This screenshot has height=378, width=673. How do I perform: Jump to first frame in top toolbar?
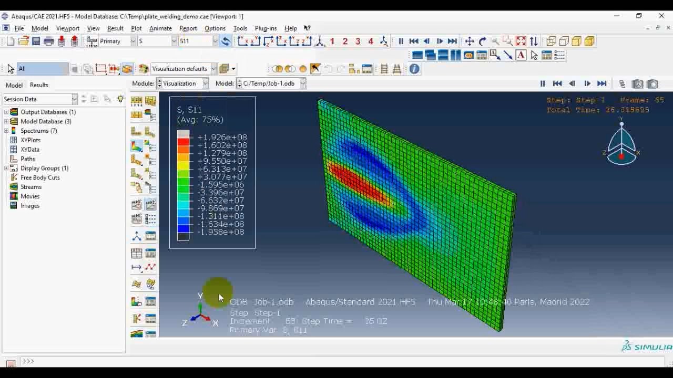tap(414, 41)
